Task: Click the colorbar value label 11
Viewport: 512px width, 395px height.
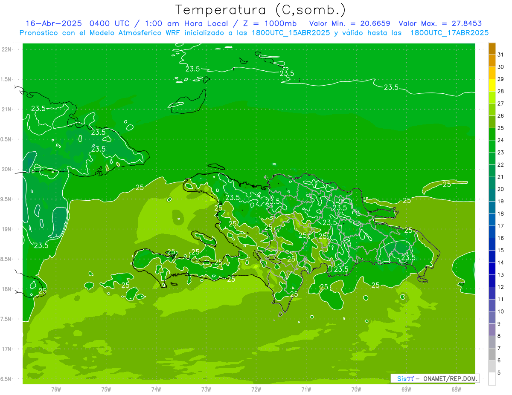Action: pyautogui.click(x=501, y=300)
